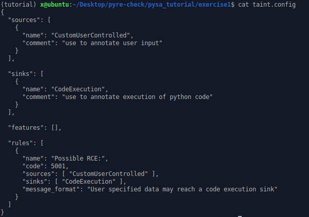This screenshot has width=309, height=217.
Task: Click "CodeExecution" inside the rules sinks list
Action: [88, 182]
